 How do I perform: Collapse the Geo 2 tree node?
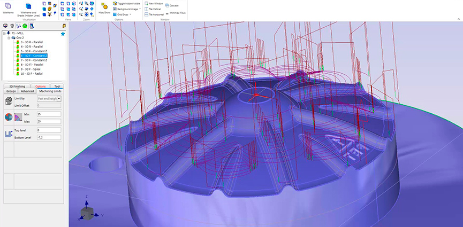8,38
